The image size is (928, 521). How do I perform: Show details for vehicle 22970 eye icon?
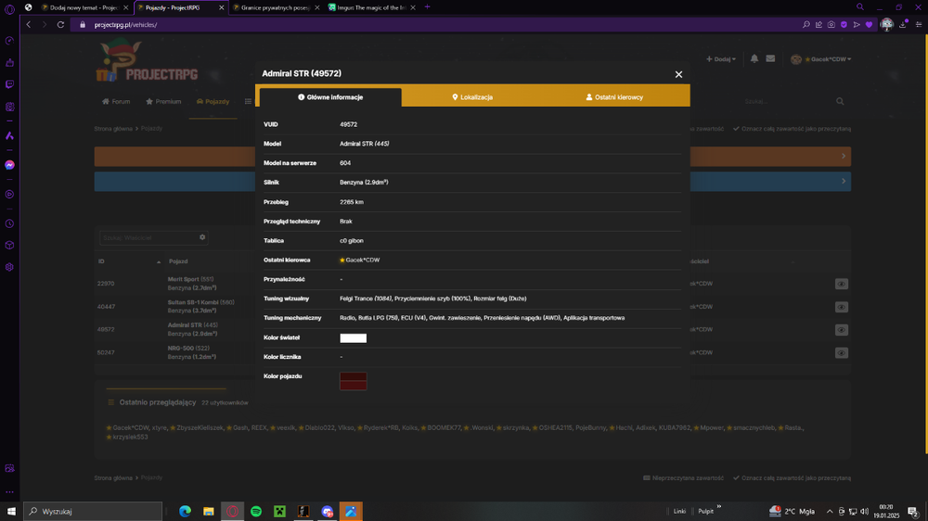click(841, 284)
